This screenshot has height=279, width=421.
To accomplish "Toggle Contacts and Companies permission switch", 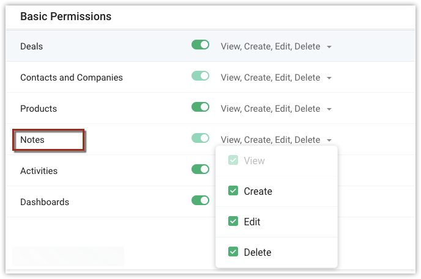I will coord(200,76).
